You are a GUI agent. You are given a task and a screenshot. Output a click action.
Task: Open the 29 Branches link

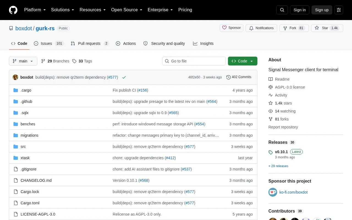[x=55, y=61]
